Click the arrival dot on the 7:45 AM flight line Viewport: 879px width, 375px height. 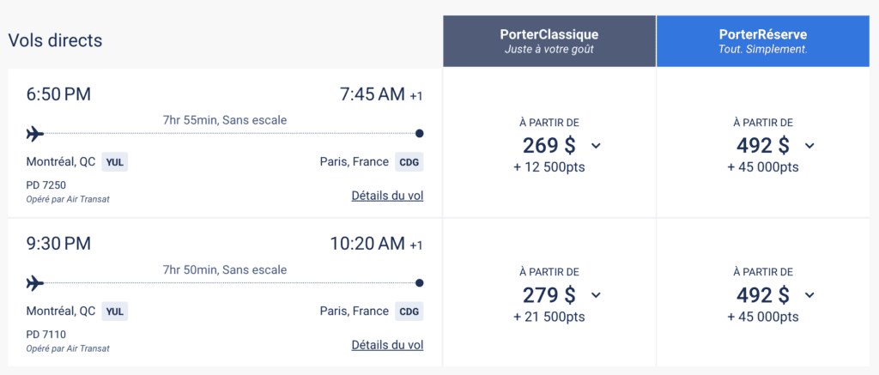(x=419, y=134)
